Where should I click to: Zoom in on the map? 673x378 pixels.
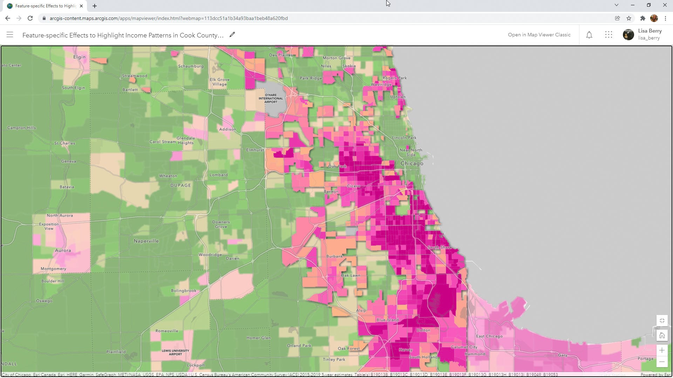click(662, 350)
